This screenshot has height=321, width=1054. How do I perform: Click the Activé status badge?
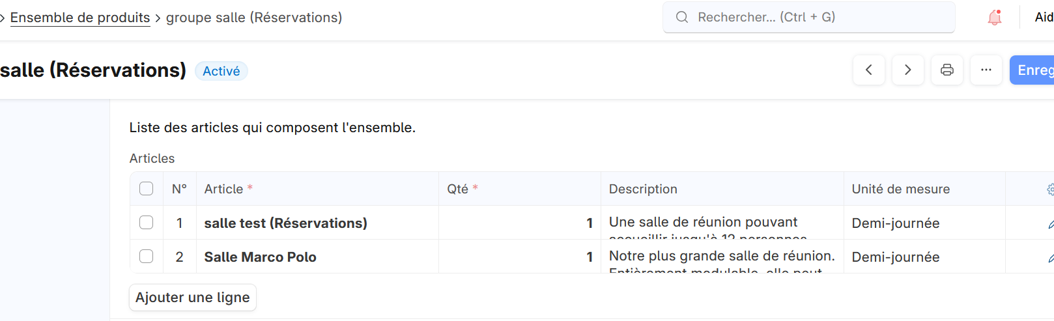221,71
